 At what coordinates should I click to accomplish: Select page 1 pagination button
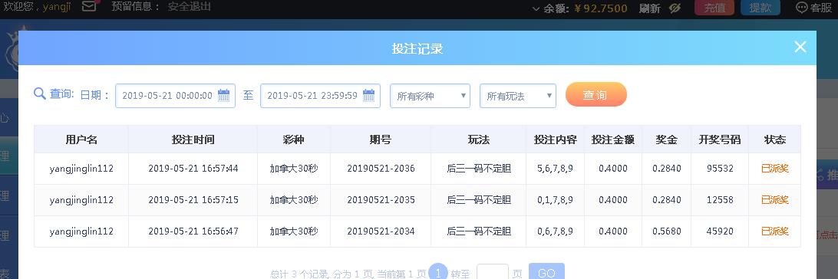coord(438,272)
